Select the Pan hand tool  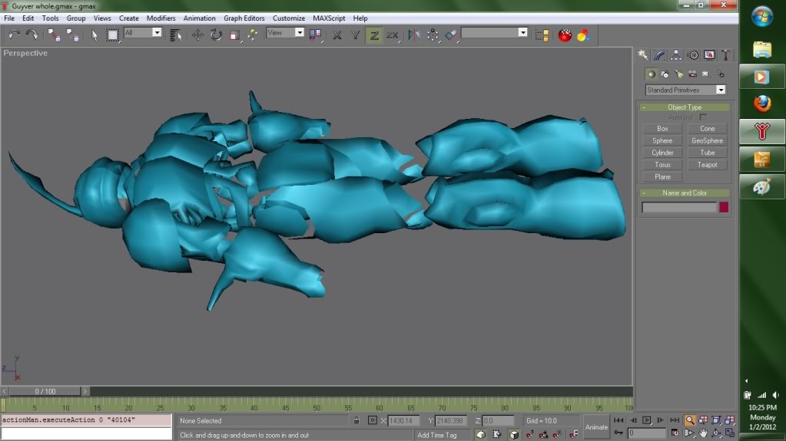702,433
